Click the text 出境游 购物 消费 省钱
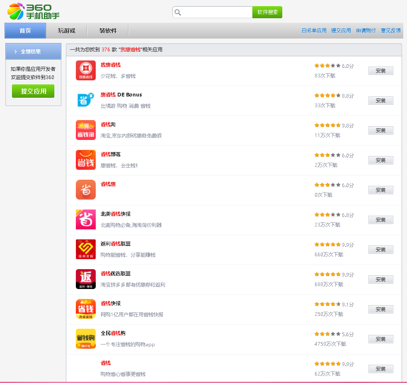Viewport: 407px width, 383px height. pyautogui.click(x=126, y=106)
